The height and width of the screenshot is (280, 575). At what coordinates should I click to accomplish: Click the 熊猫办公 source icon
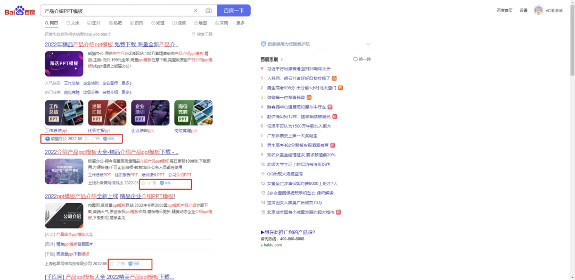point(47,139)
